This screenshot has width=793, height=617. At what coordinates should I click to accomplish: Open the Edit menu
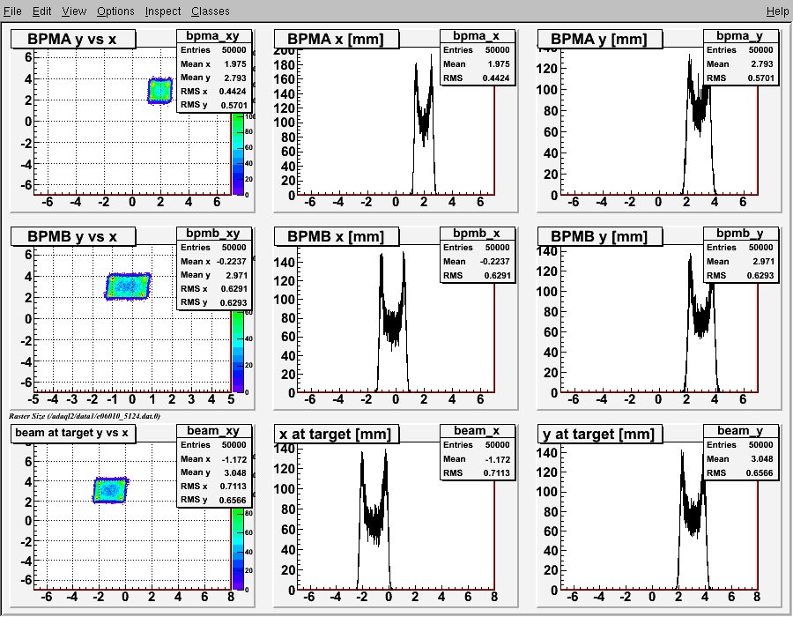[42, 11]
